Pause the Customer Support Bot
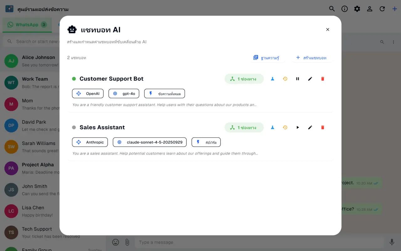 click(x=298, y=79)
